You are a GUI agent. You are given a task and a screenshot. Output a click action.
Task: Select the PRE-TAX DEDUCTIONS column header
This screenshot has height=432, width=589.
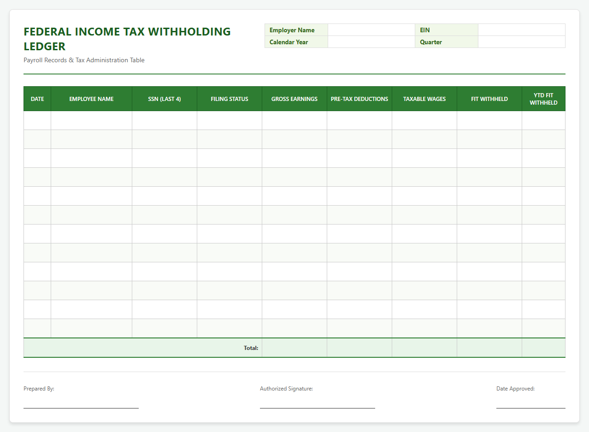[359, 99]
